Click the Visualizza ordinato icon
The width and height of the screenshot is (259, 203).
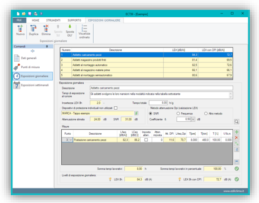(85, 29)
